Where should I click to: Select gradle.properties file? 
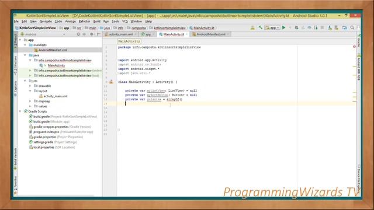[x=58, y=137]
